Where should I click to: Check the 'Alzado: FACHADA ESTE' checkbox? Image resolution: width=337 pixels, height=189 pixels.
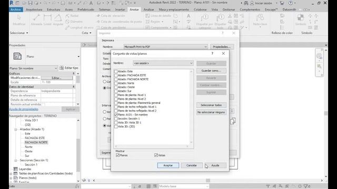116,75
